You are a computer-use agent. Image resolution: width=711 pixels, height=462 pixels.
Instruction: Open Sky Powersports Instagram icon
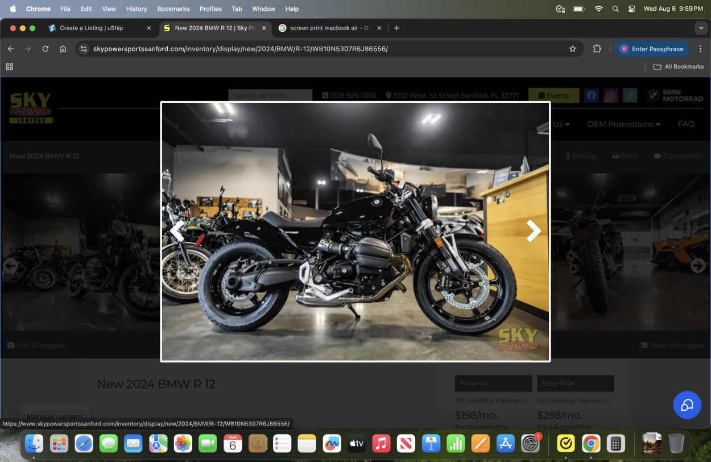[610, 96]
